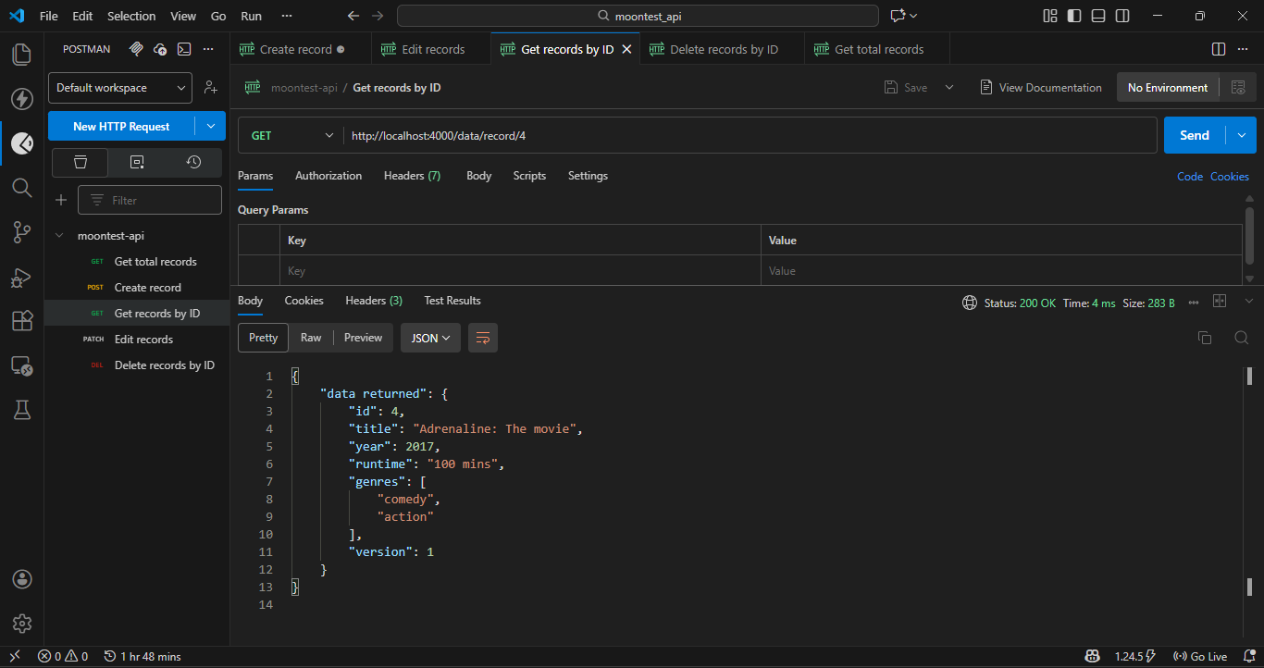This screenshot has width=1264, height=668.
Task: Open the Testing flask icon
Action: pyautogui.click(x=22, y=410)
